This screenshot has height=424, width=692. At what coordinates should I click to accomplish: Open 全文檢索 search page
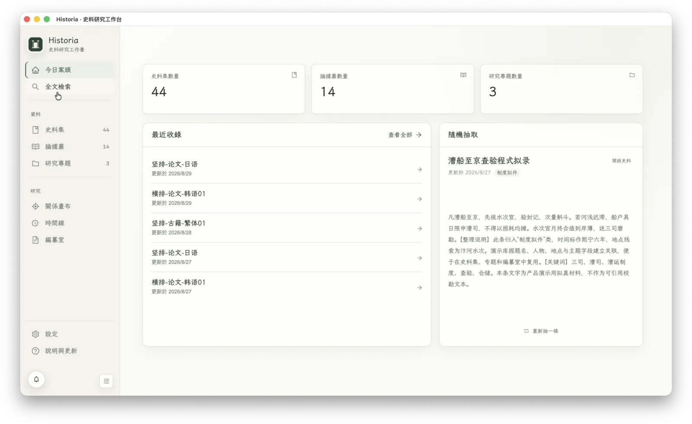(x=70, y=87)
